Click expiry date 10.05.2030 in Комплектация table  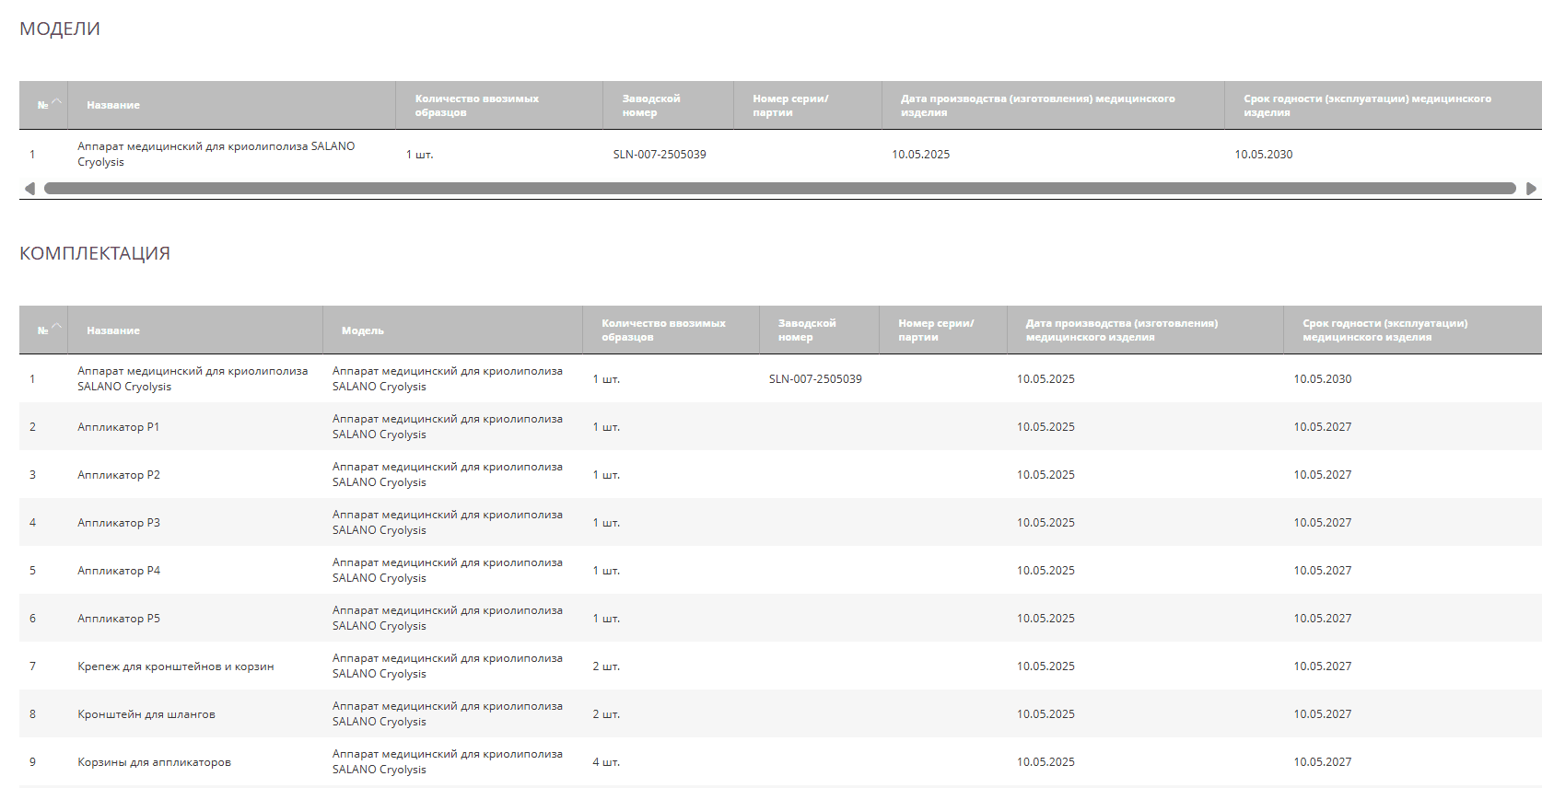click(1322, 379)
